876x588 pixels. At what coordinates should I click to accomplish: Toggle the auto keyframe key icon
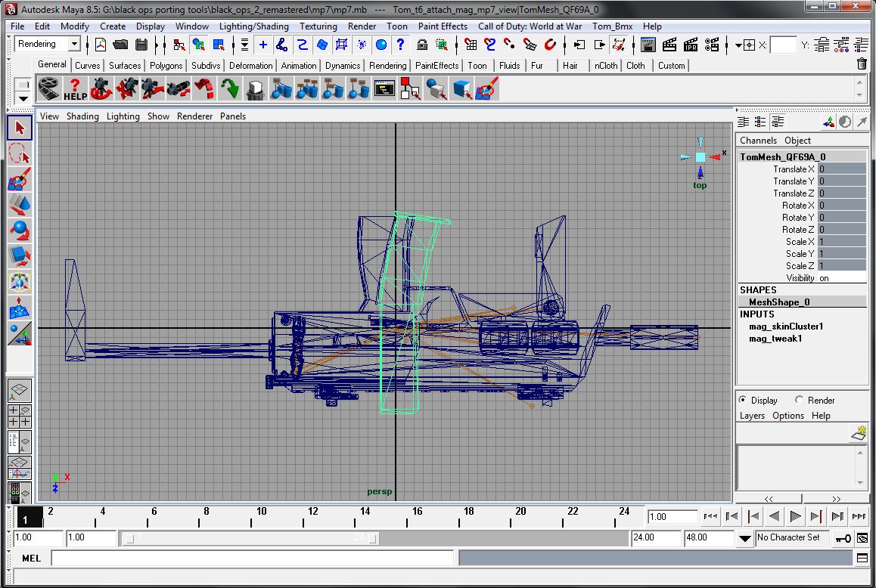click(x=841, y=538)
